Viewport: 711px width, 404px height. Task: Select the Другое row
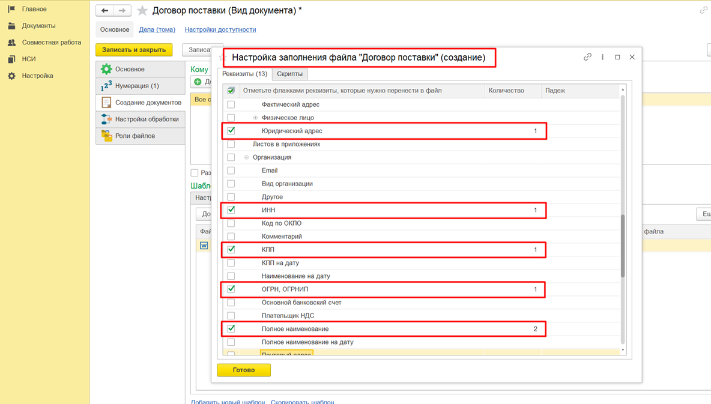[x=421, y=197]
